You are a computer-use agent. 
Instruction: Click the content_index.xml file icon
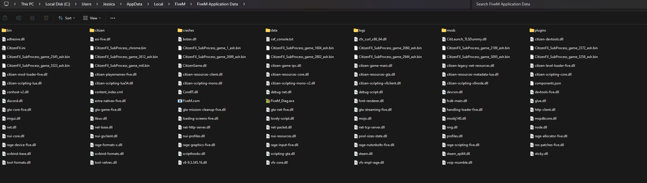coord(92,92)
